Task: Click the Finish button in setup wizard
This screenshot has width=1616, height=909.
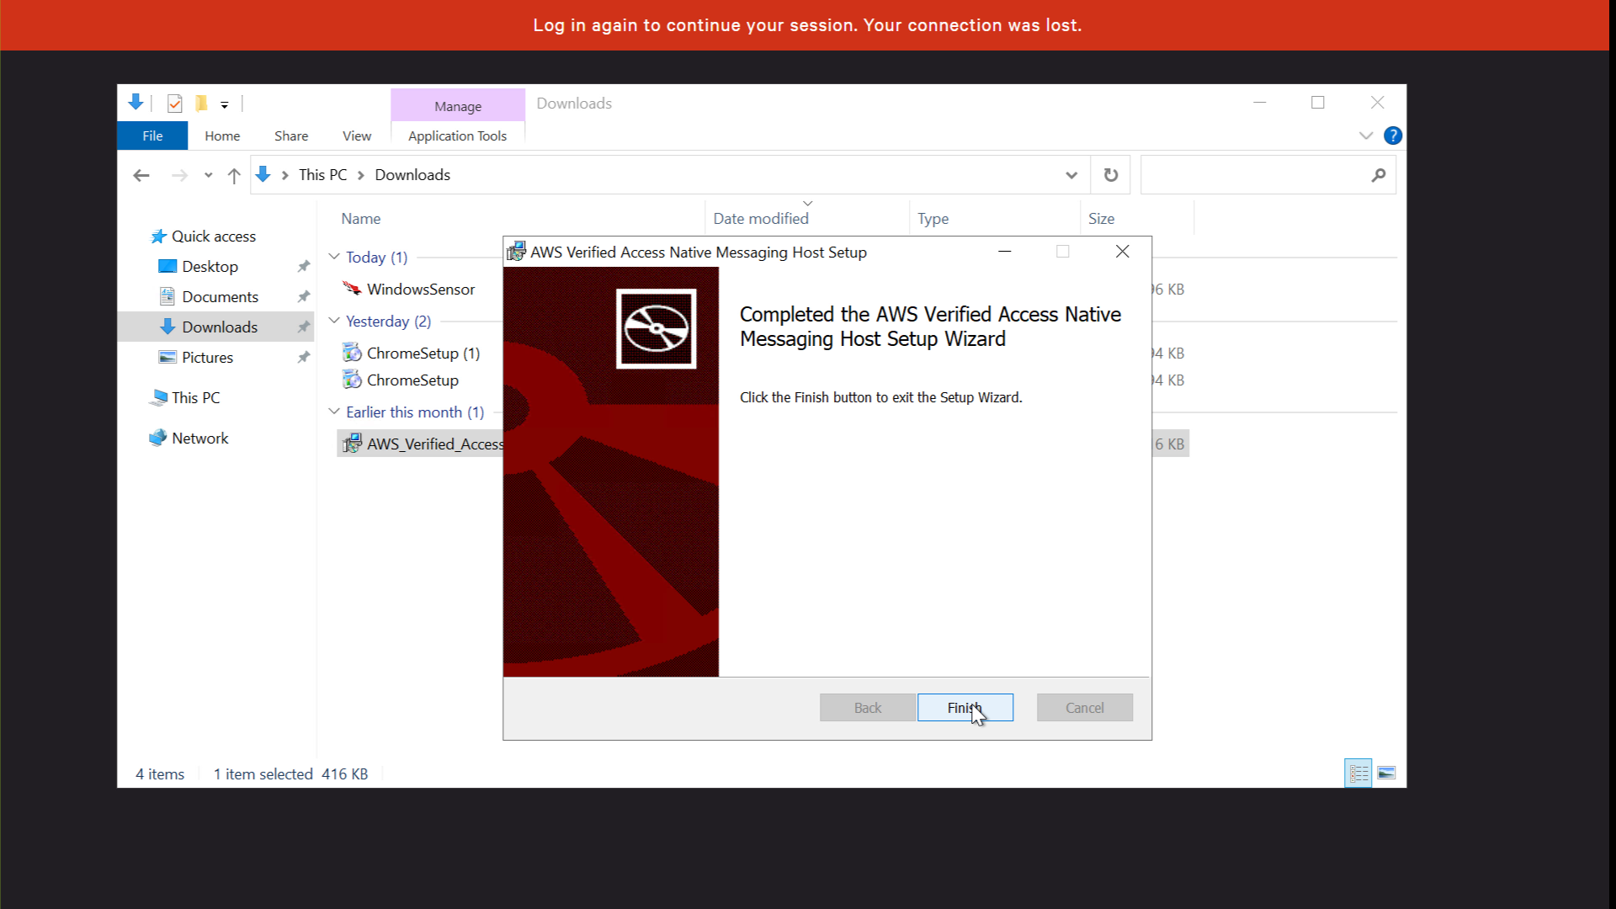Action: coord(965,708)
